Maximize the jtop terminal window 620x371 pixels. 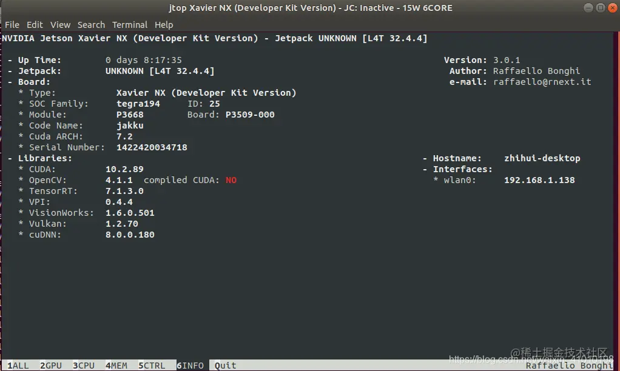tap(601, 8)
